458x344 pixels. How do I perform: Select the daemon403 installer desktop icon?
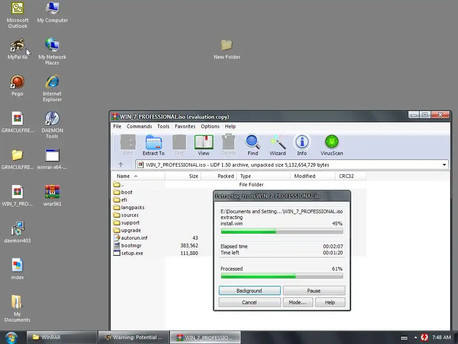point(17,232)
